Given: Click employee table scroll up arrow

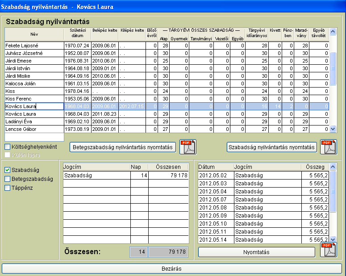Looking at the screenshot, I should coord(333,32).
